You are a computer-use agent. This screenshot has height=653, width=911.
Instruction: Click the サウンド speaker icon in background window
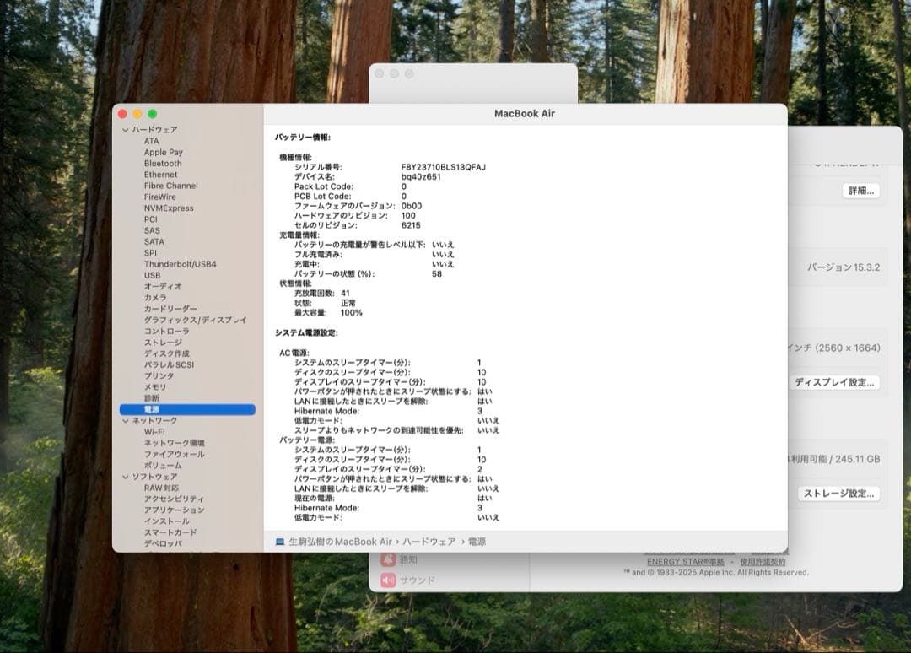[x=388, y=580]
